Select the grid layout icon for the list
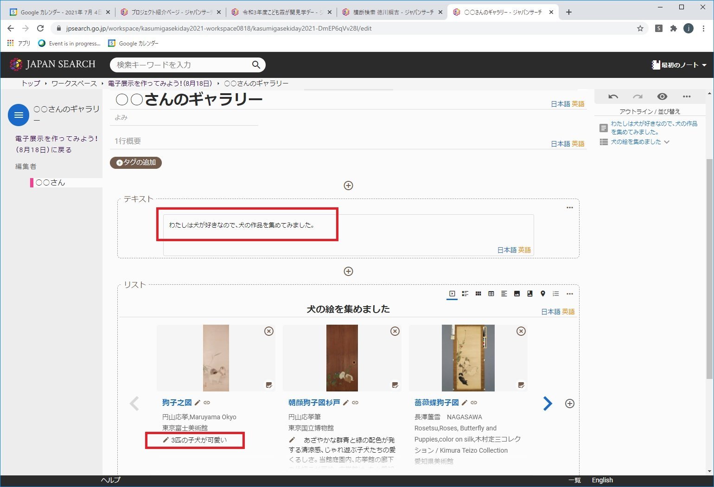Image resolution: width=714 pixels, height=487 pixels. [478, 294]
